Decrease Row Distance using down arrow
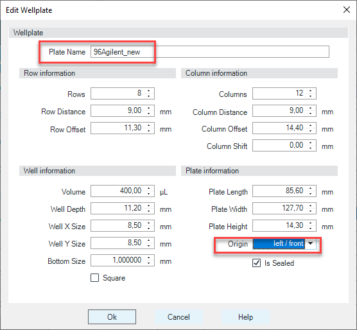Screen dimensions: 357x330 tap(149, 114)
